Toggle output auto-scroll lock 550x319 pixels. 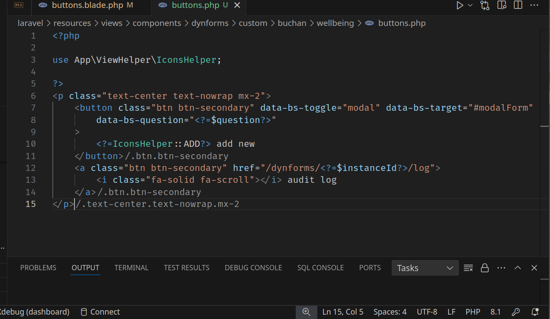pos(485,268)
